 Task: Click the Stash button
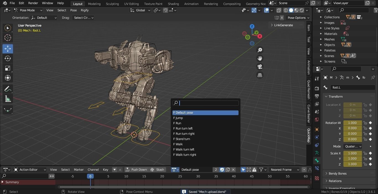click(157, 170)
